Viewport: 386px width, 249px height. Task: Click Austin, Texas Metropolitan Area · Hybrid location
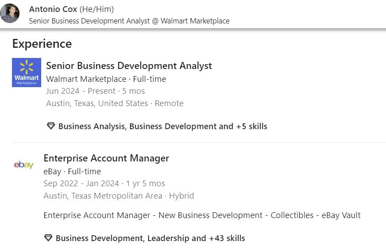coord(119,195)
